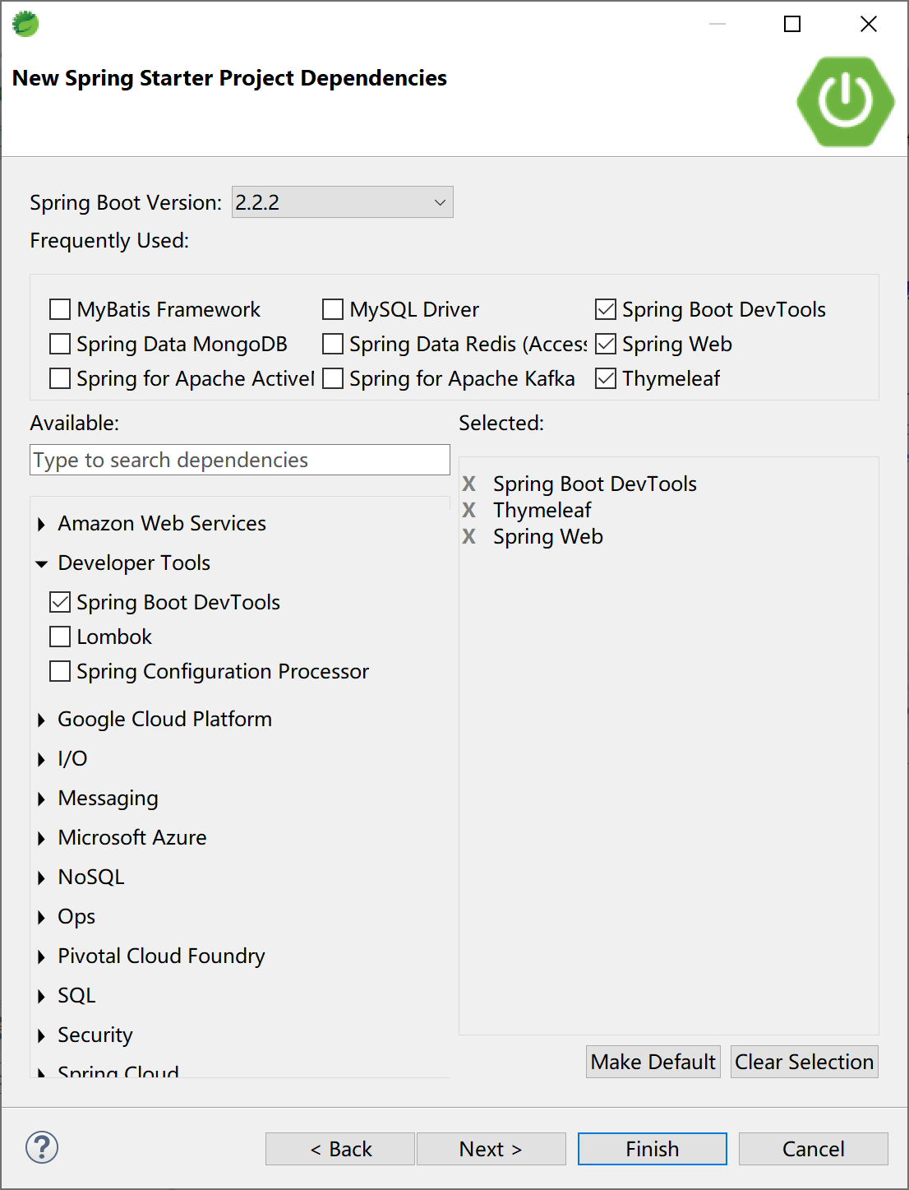Expand the Amazon Web Services category
The height and width of the screenshot is (1190, 909).
click(42, 524)
